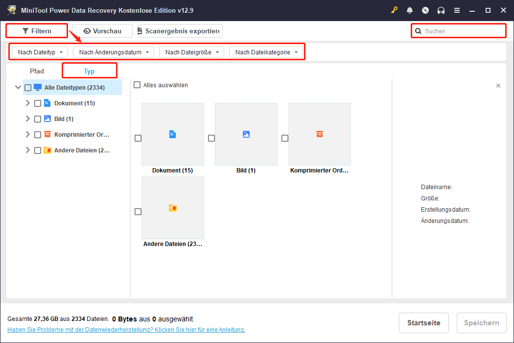Click the Gesamte 27,36 GB status text
The image size is (514, 343).
point(58,318)
